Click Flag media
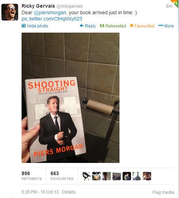This screenshot has width=179, height=198. pos(163,192)
